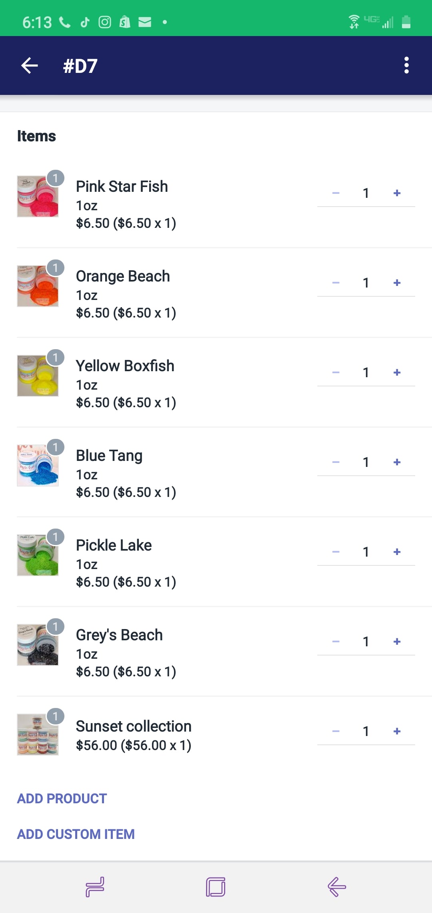Open Blue Tang product thumbnail

click(x=38, y=465)
